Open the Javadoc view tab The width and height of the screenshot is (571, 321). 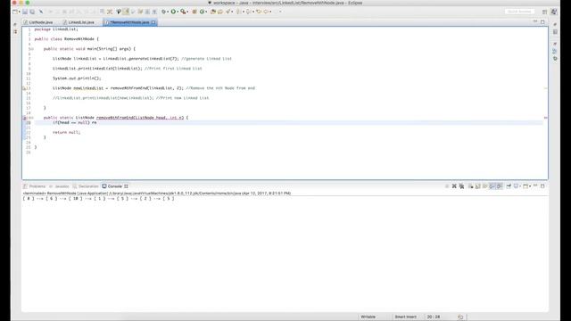tap(59, 186)
